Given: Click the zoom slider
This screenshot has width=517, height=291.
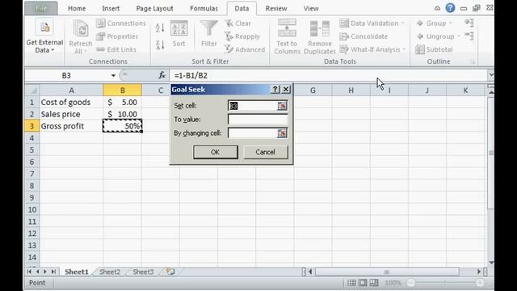Looking at the screenshot, I should 445,283.
